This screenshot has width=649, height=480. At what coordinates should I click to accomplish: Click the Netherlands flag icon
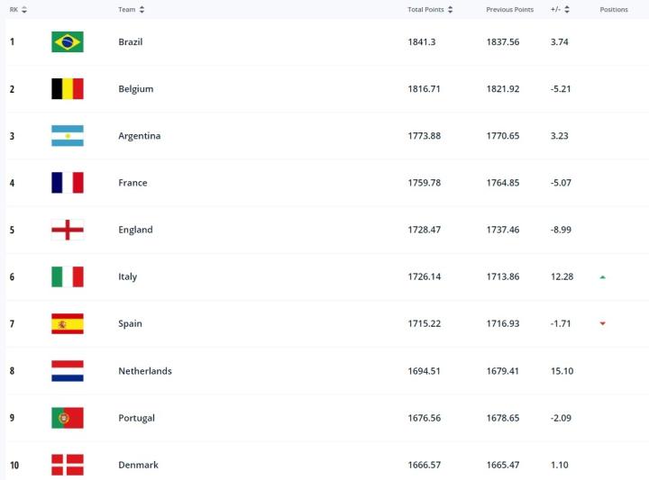[x=68, y=371]
